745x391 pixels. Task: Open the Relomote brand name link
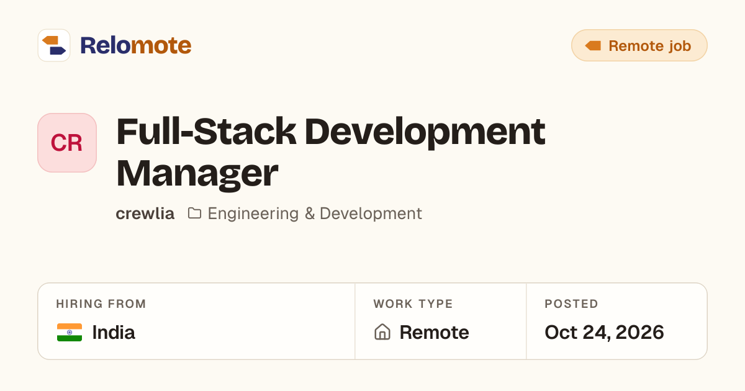(x=135, y=45)
